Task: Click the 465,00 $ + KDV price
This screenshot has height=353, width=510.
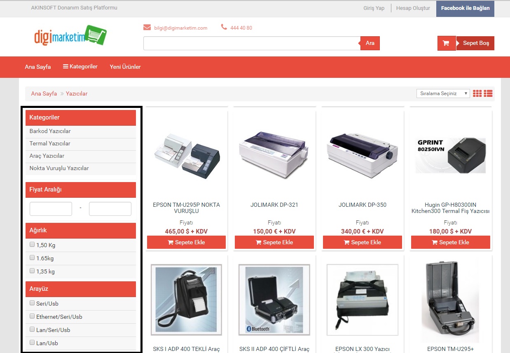Action: point(186,231)
